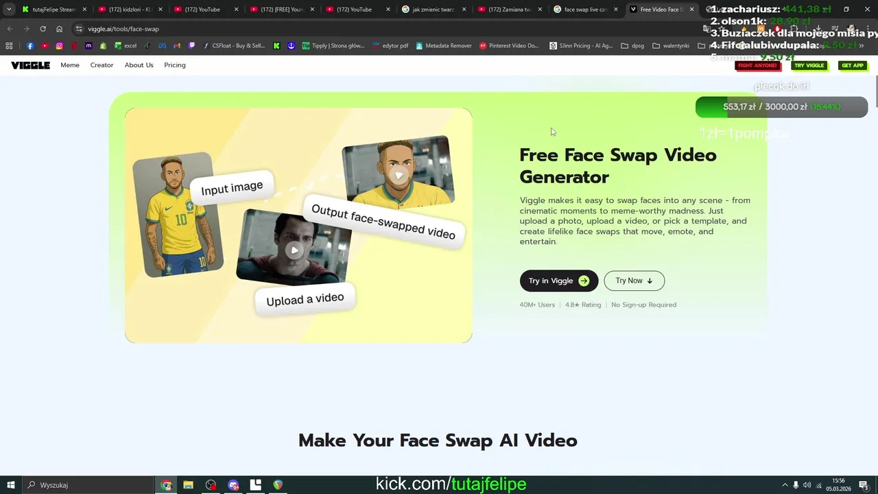The image size is (878, 494).
Task: Open the YouTube bookmark icon
Action: [x=45, y=46]
